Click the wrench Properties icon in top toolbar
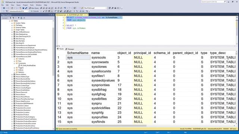The height and width of the screenshot is (134, 239). click(x=112, y=8)
